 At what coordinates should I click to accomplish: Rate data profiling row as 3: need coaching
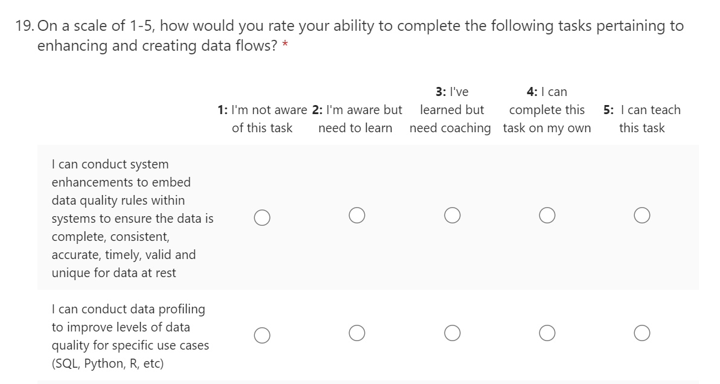point(452,333)
